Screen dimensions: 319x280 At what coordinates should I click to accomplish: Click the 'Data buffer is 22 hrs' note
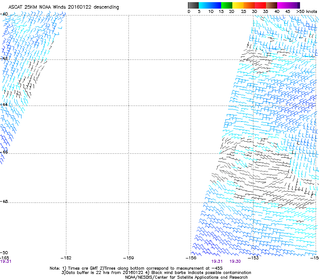[x=156, y=273]
